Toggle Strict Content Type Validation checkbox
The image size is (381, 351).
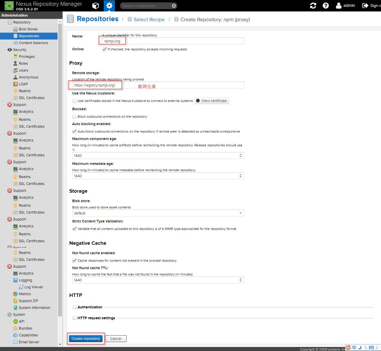[74, 229]
